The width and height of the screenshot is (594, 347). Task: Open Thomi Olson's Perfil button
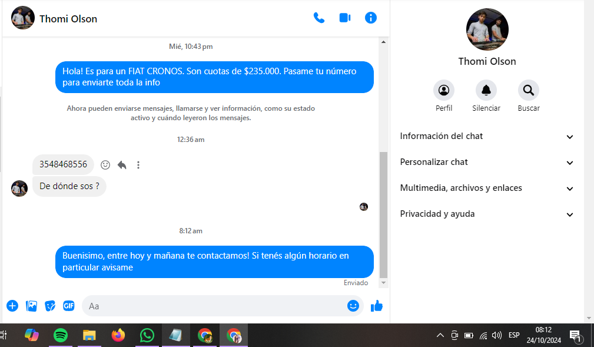(x=444, y=90)
